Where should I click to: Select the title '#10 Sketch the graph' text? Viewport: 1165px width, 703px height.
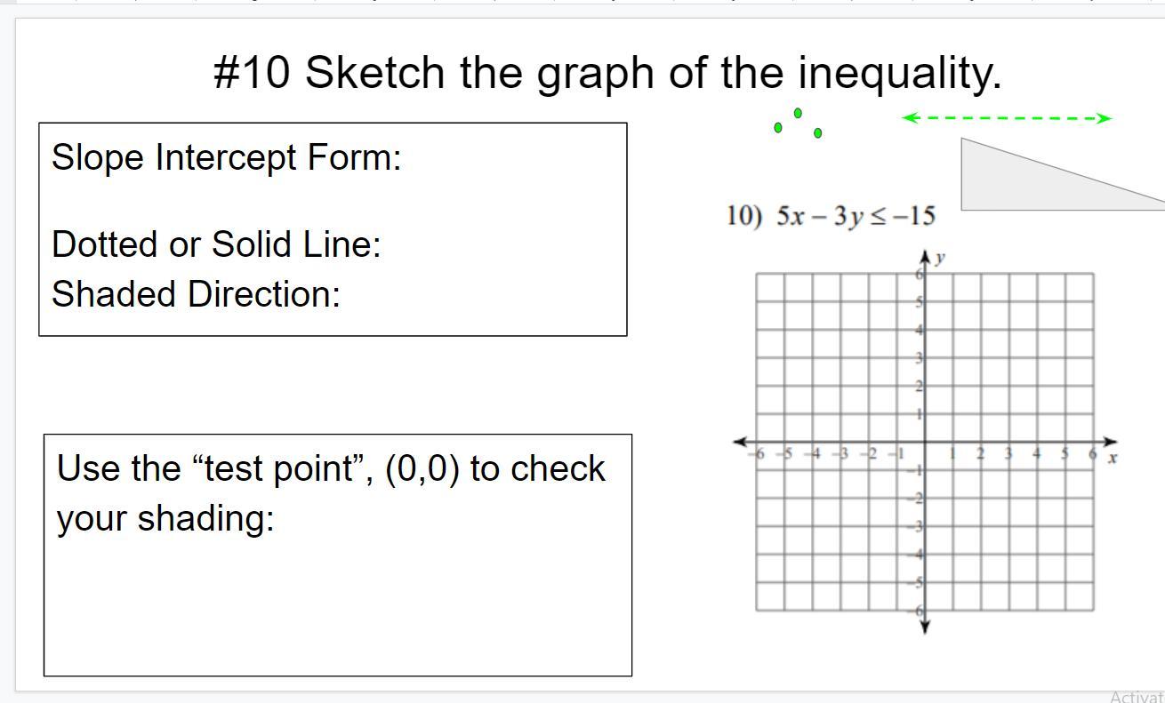click(607, 72)
